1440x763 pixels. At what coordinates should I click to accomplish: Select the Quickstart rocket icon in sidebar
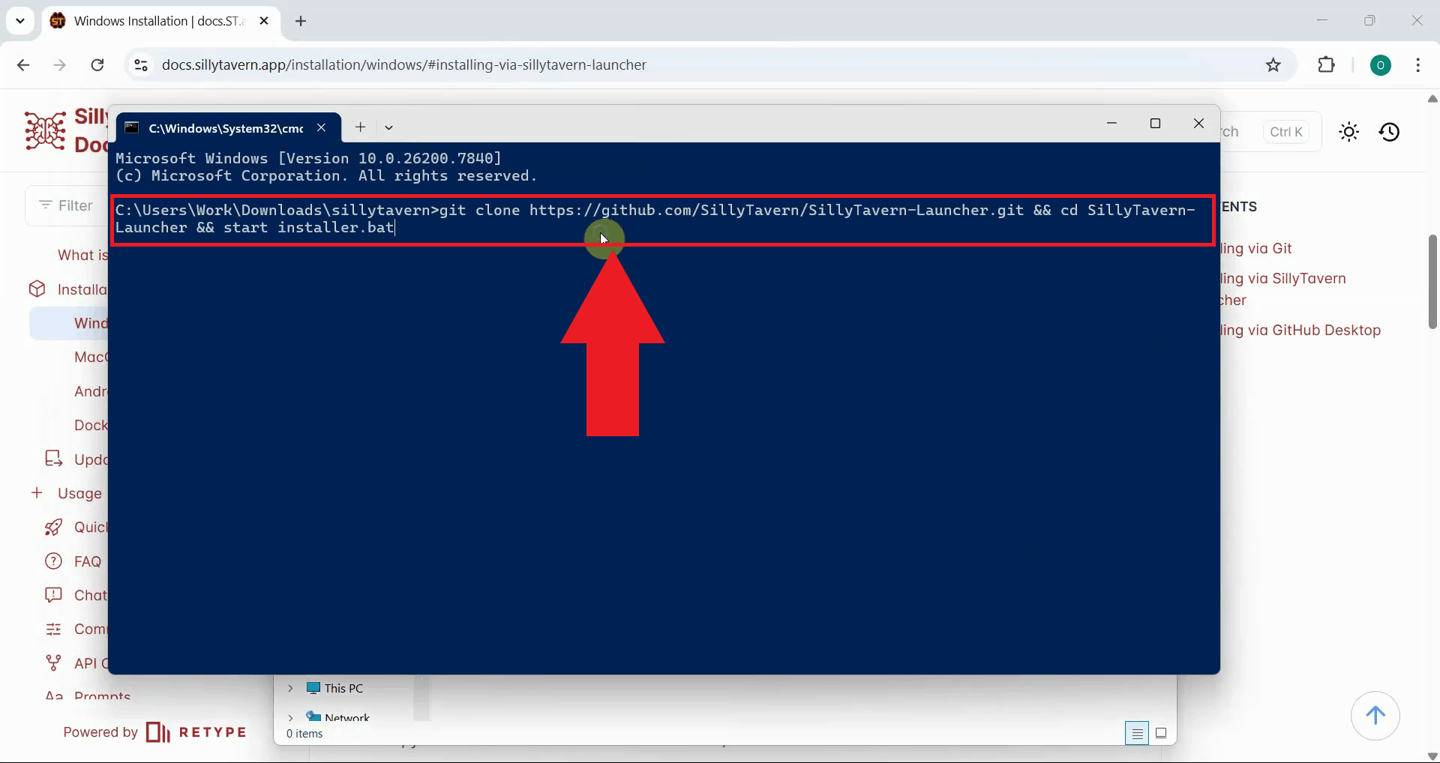53,527
